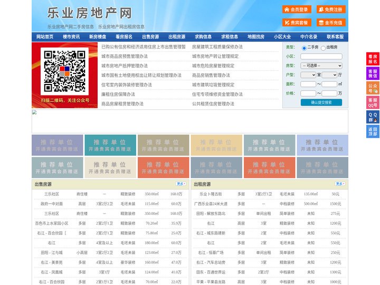Viewport: 380px width, 285px height.
Task: Click the 公众号 side floating icon
Action: (x=373, y=88)
